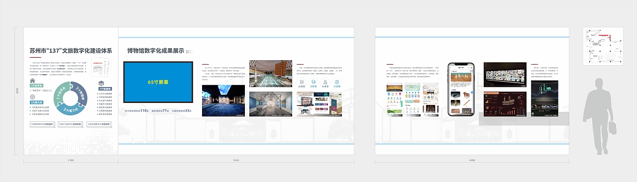Click the 云课堂 circular icon
Screen dimensions: 637x182
325,82
